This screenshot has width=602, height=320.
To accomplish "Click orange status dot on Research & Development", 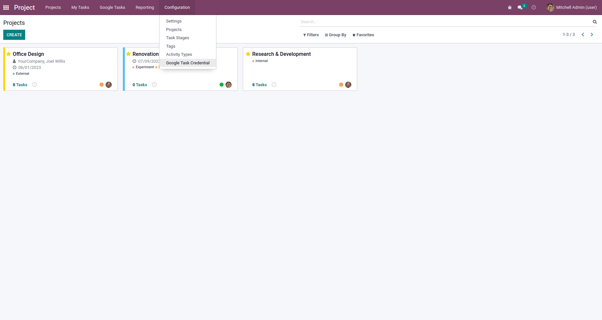I will click(x=341, y=85).
